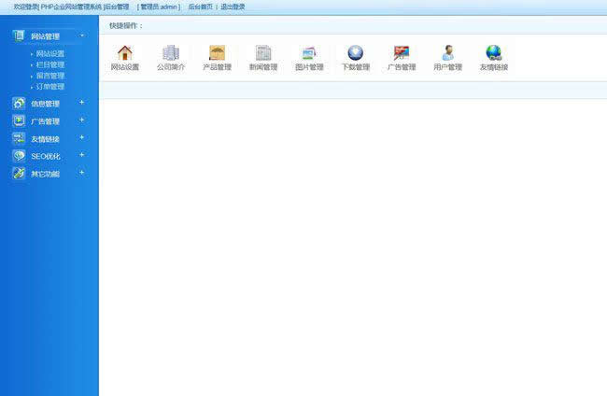
Task: Click the 公司简介 building icon
Action: (x=170, y=53)
